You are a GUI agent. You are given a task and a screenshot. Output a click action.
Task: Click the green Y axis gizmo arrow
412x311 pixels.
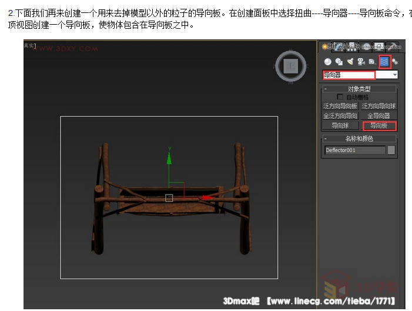click(169, 159)
